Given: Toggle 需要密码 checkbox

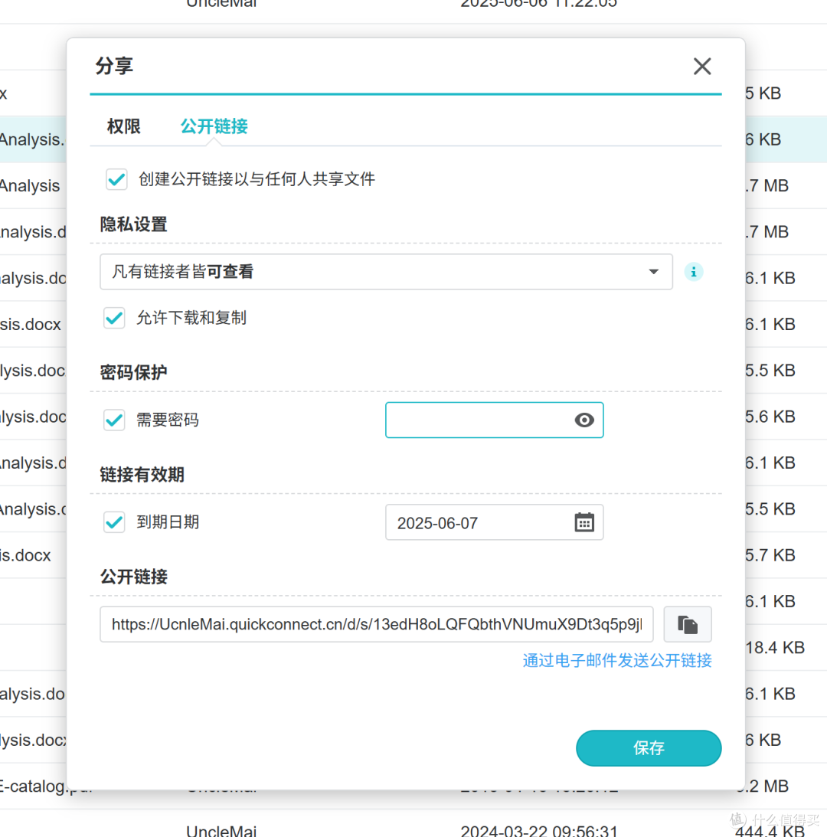Looking at the screenshot, I should (x=114, y=420).
